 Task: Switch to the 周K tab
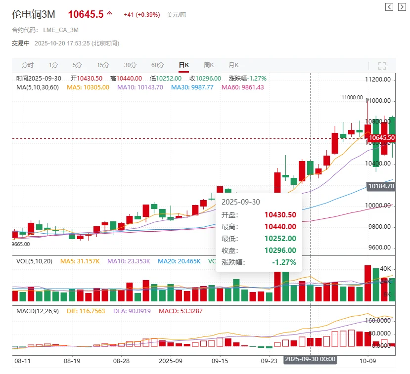pos(208,65)
